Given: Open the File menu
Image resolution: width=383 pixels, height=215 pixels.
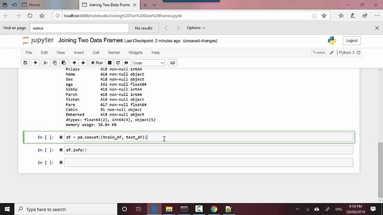Looking at the screenshot, I should click(x=29, y=53).
